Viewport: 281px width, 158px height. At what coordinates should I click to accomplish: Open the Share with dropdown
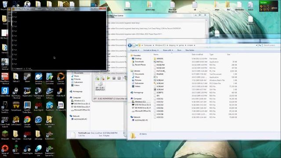(168, 50)
